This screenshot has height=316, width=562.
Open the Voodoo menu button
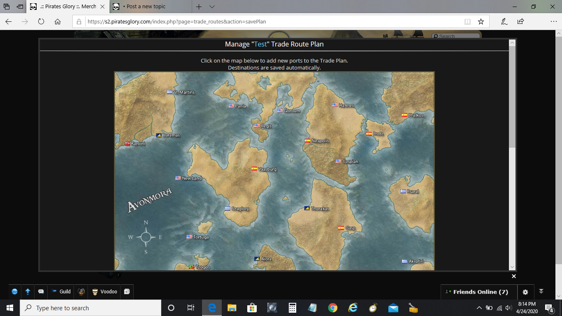[x=105, y=292]
